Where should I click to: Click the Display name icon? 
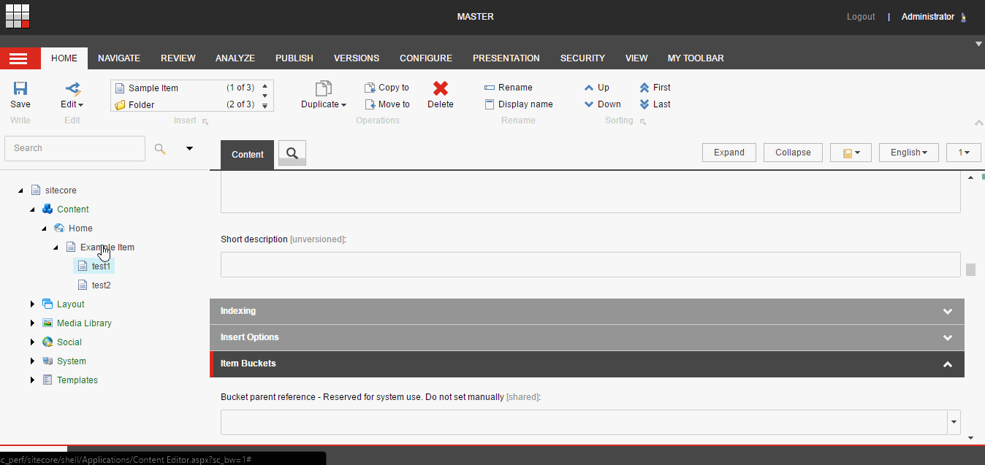coord(490,104)
